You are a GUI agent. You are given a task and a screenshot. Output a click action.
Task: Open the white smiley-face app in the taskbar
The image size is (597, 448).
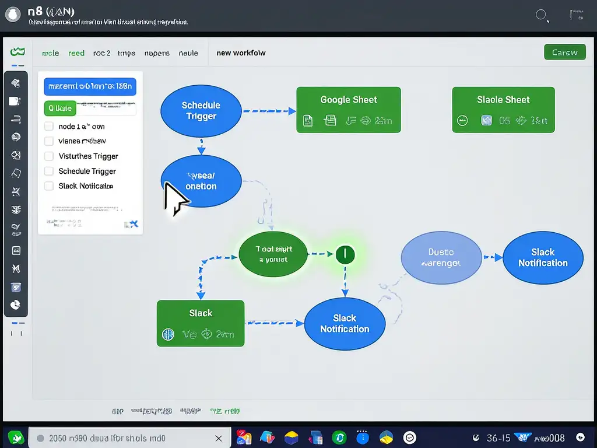[410, 437]
